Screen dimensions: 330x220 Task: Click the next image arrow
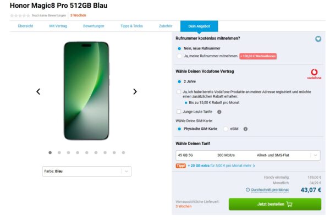tap(135, 91)
